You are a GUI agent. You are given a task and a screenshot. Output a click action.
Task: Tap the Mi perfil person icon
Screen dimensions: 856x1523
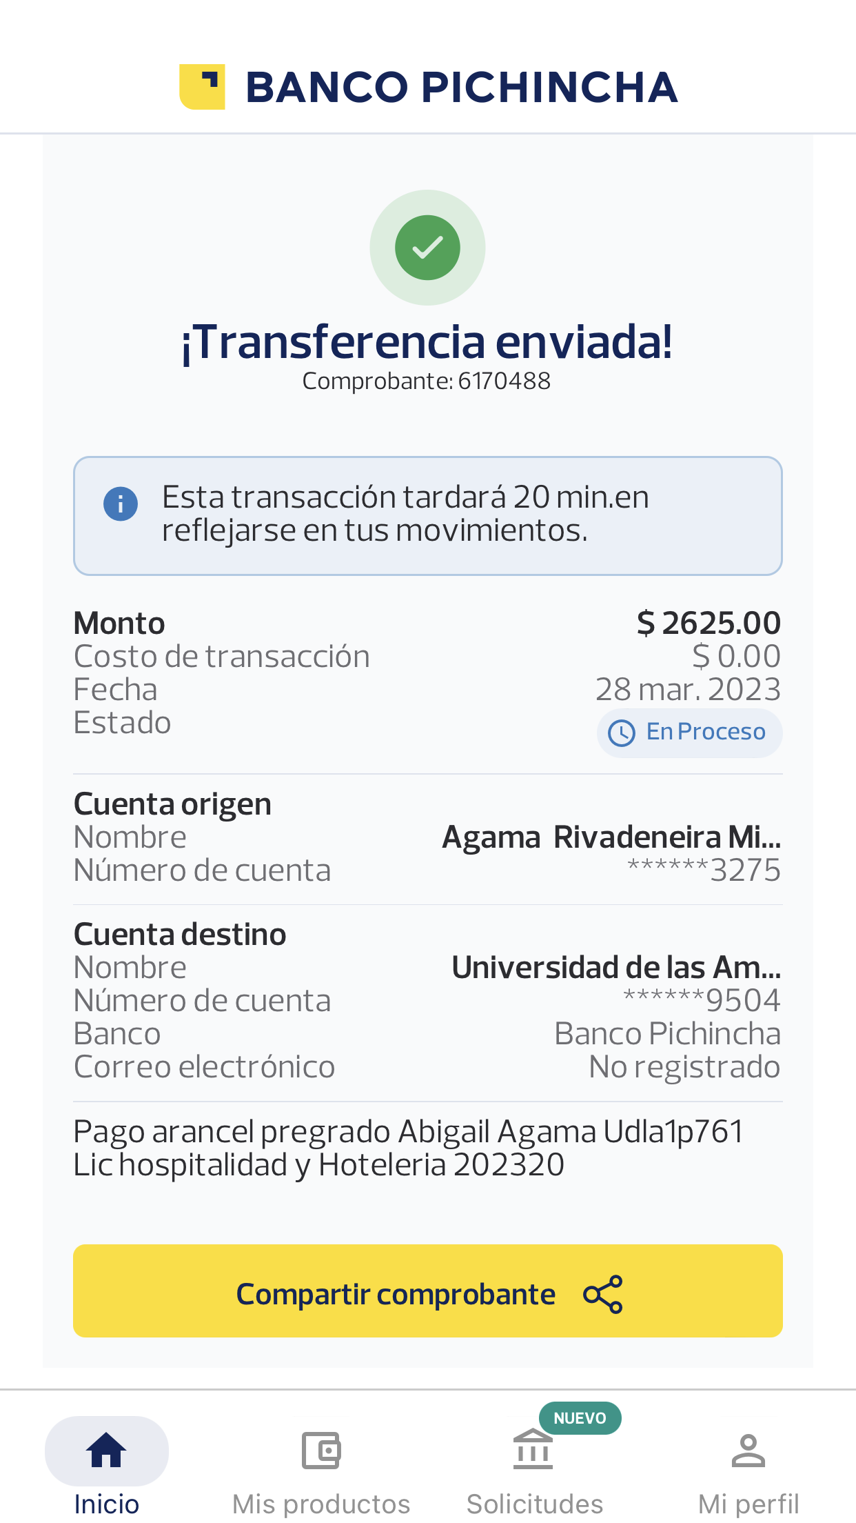click(x=748, y=1450)
